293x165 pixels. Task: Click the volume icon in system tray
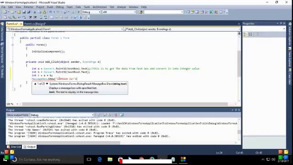point(273,159)
